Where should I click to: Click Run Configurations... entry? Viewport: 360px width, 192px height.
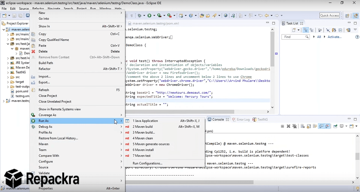click(147, 163)
